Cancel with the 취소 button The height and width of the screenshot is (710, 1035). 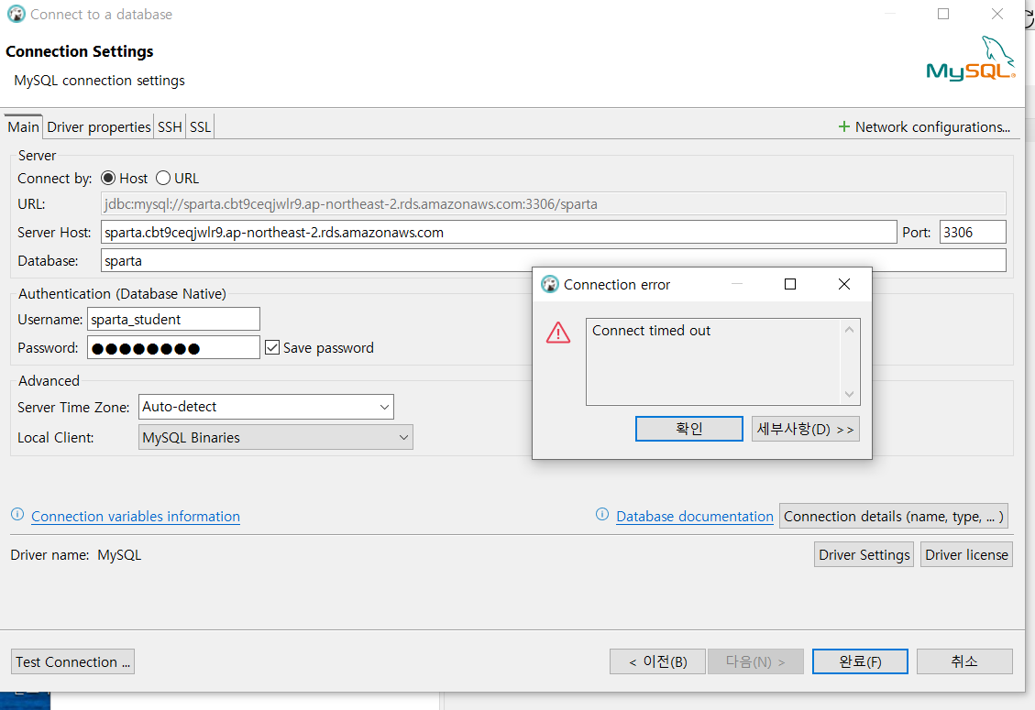tap(964, 661)
